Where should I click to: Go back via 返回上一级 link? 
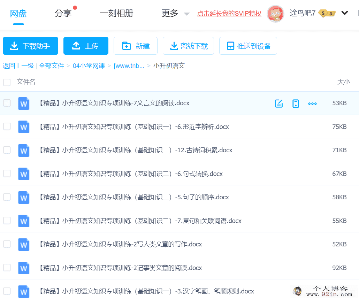click(x=18, y=66)
